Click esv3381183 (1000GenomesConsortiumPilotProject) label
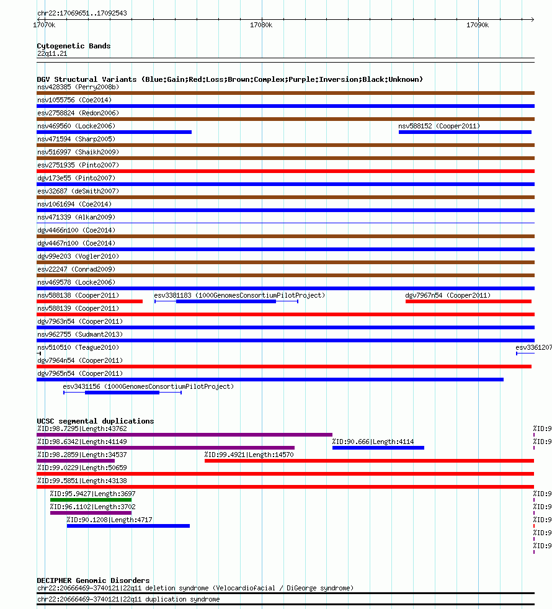The width and height of the screenshot is (552, 609). [239, 296]
